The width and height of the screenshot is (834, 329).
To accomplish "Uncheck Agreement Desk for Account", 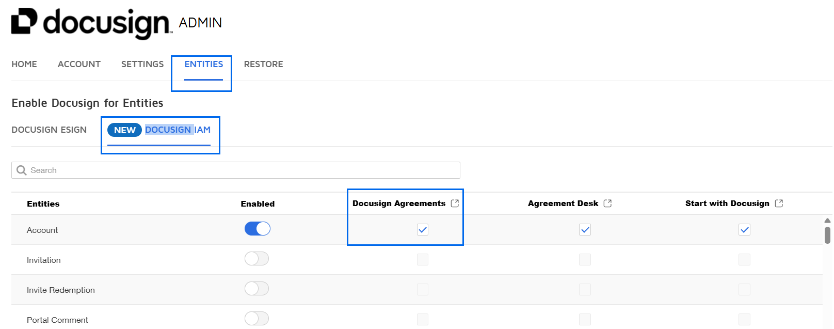I will tap(585, 229).
